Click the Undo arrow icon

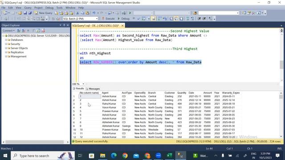coord(94,13)
